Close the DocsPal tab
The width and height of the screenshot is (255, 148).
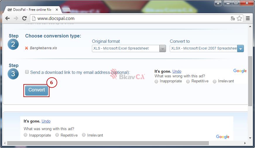pos(57,10)
